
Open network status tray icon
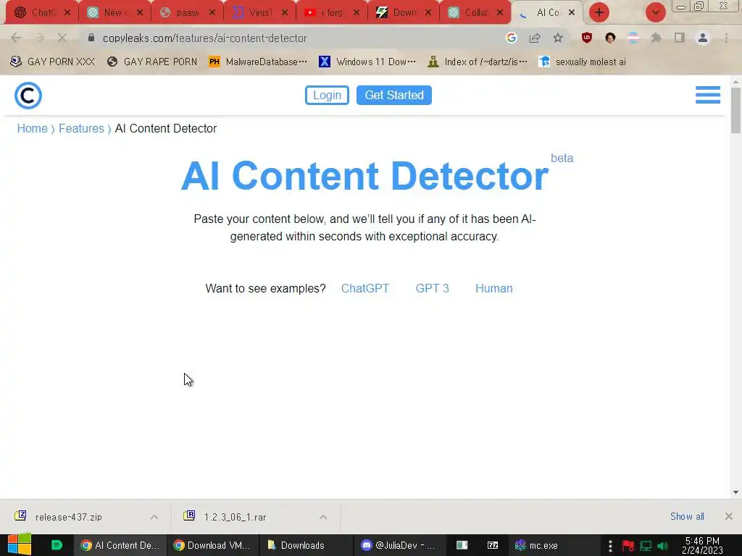pyautogui.click(x=646, y=546)
